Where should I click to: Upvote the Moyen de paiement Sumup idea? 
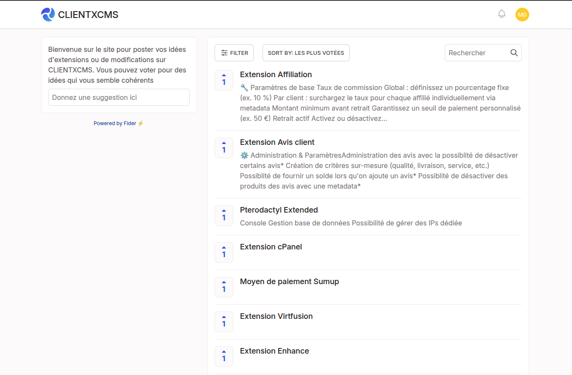(x=224, y=287)
